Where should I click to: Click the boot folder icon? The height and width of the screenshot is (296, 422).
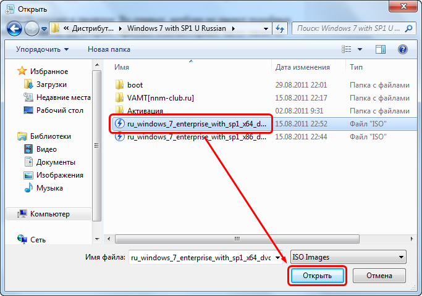[x=119, y=84]
